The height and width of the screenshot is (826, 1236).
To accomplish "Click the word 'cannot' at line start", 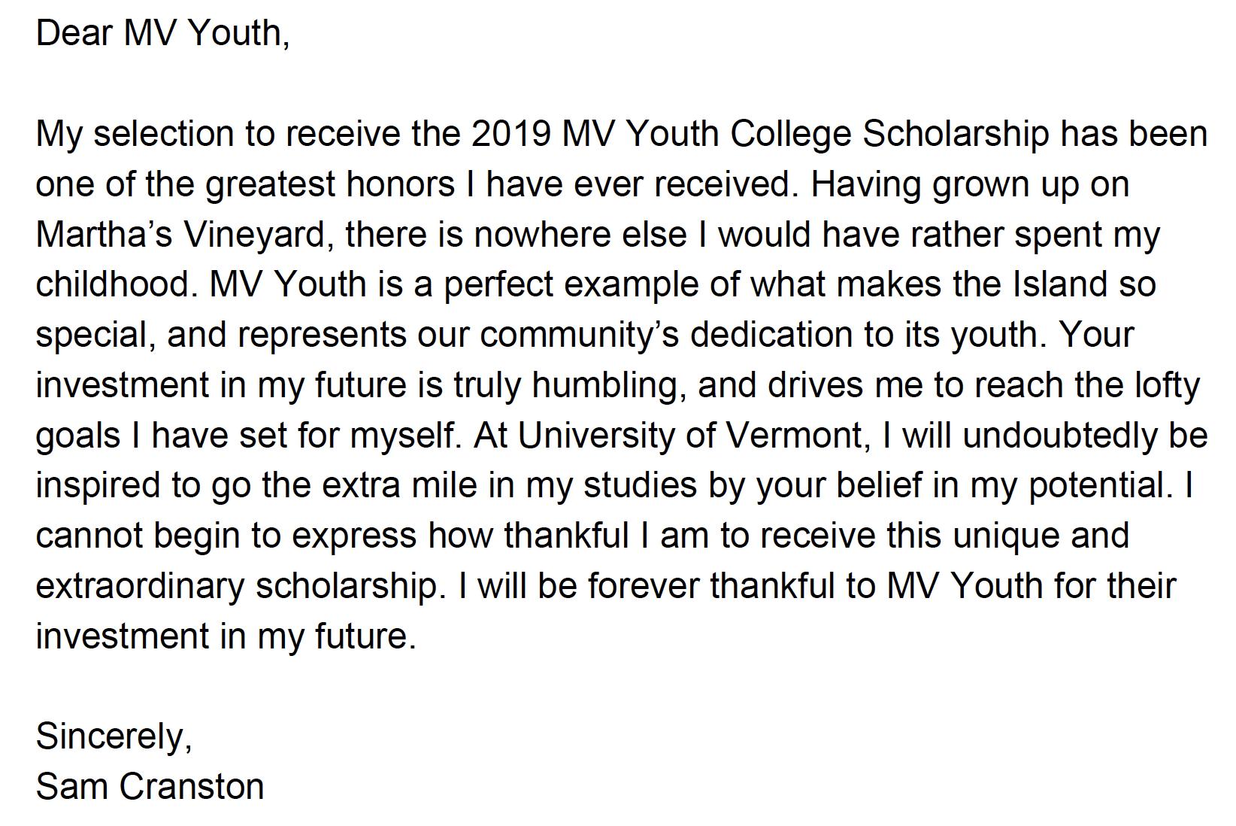I will [x=89, y=536].
